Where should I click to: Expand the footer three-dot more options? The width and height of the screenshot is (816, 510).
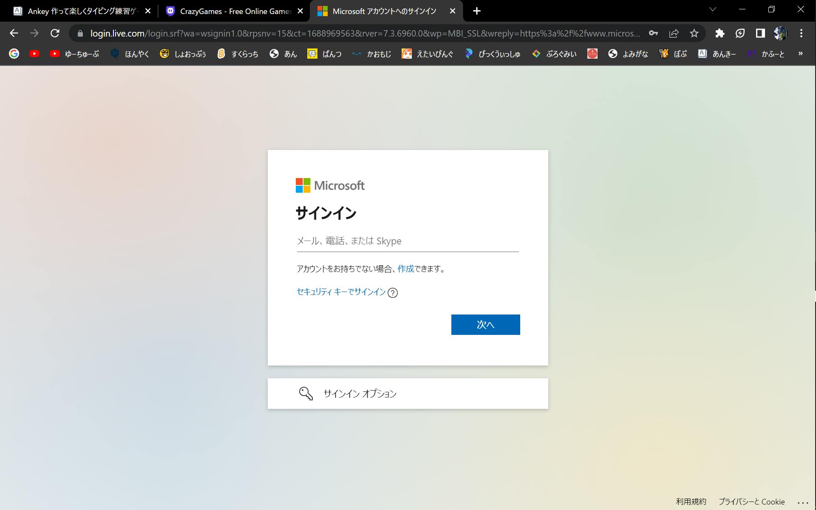(x=802, y=502)
